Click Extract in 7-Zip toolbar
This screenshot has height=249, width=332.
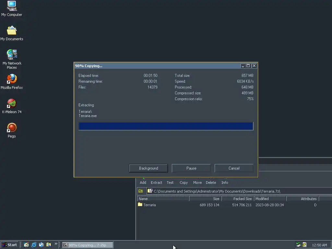point(156,182)
